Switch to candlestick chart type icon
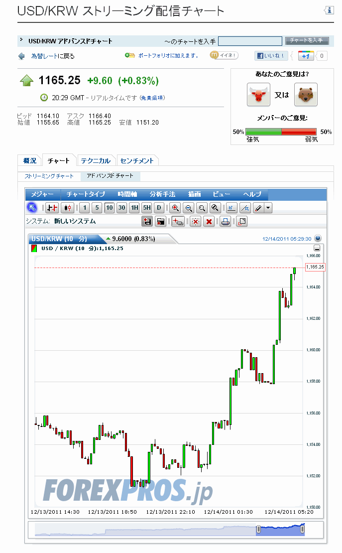 point(67,208)
